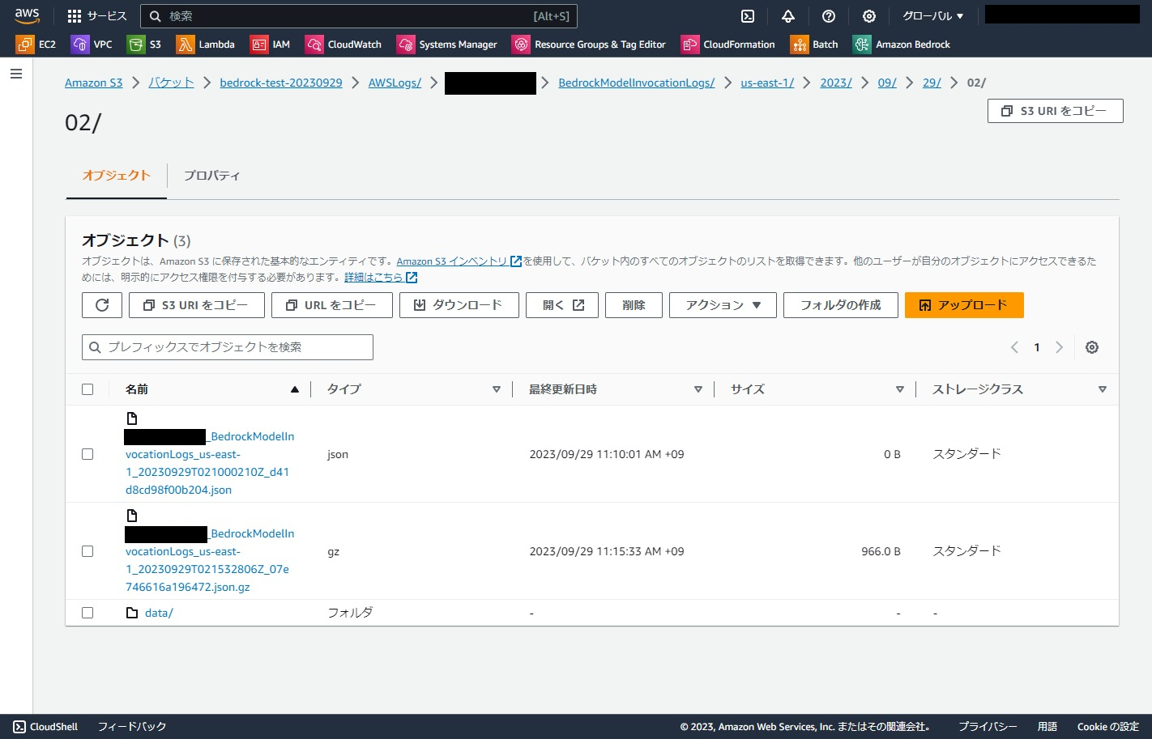Focus the prefix object search field
This screenshot has height=739, width=1152.
pos(228,347)
